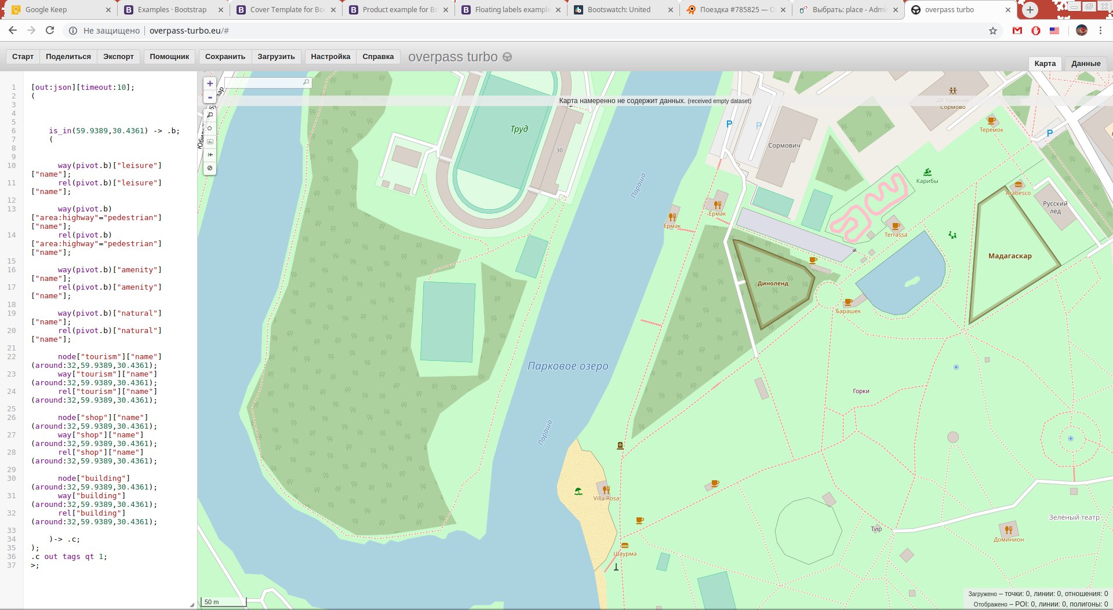This screenshot has height=610, width=1113.
Task: Click the manual bounding box selection control
Action: pos(210,141)
